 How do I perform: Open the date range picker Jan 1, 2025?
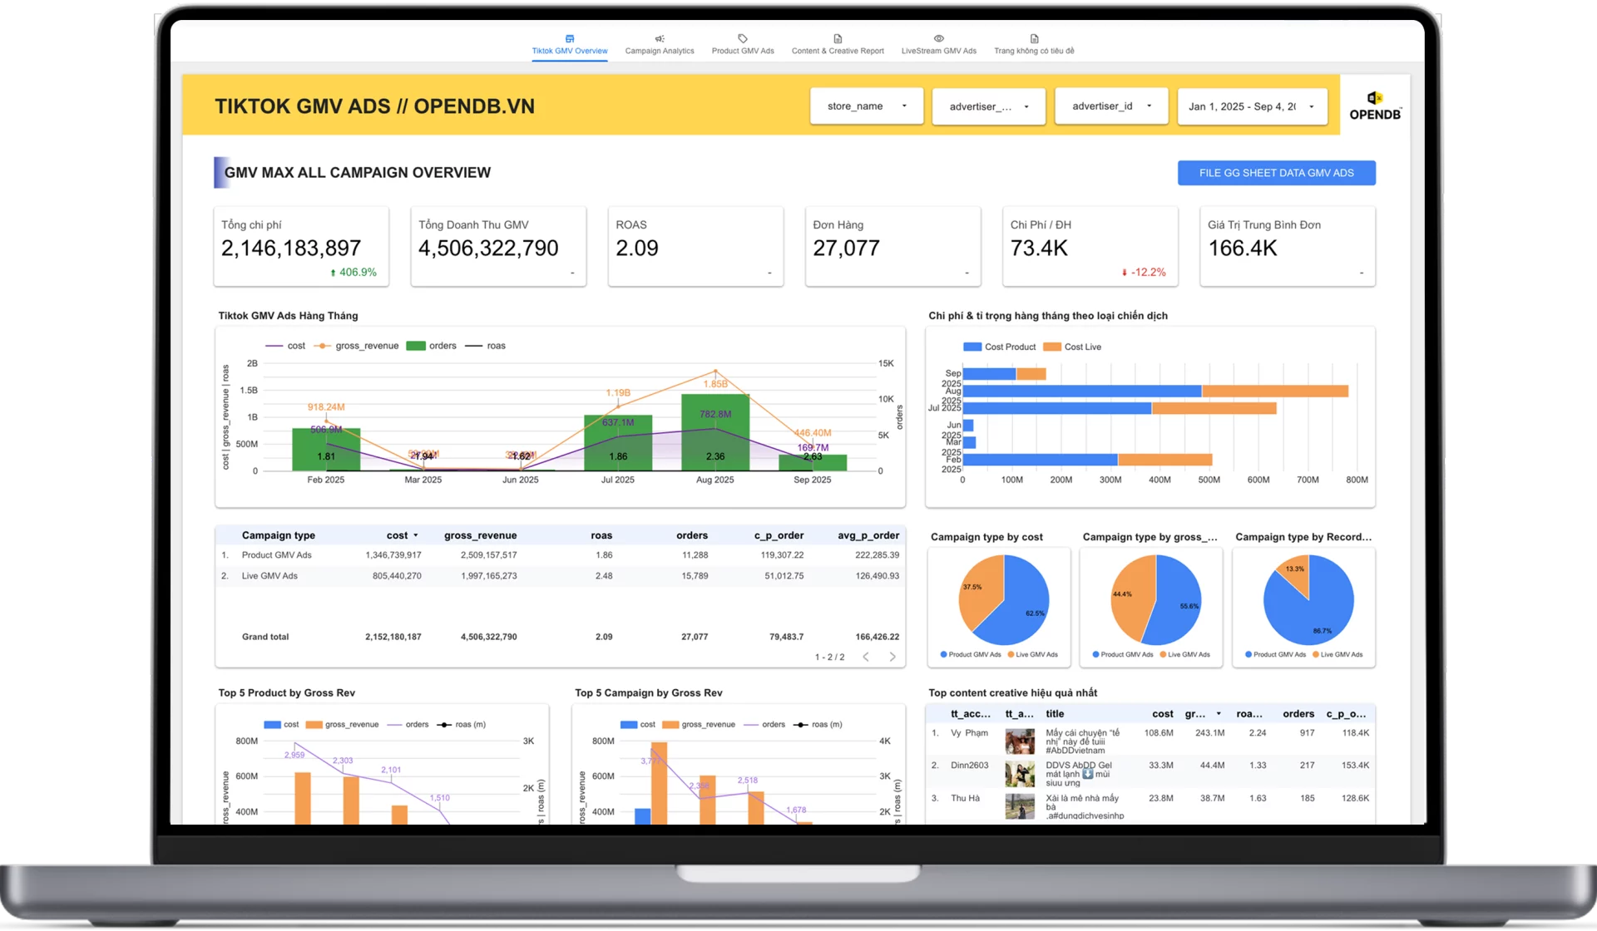coord(1252,106)
